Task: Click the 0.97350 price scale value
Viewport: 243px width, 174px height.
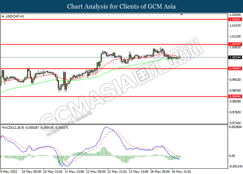Action: tap(235, 123)
